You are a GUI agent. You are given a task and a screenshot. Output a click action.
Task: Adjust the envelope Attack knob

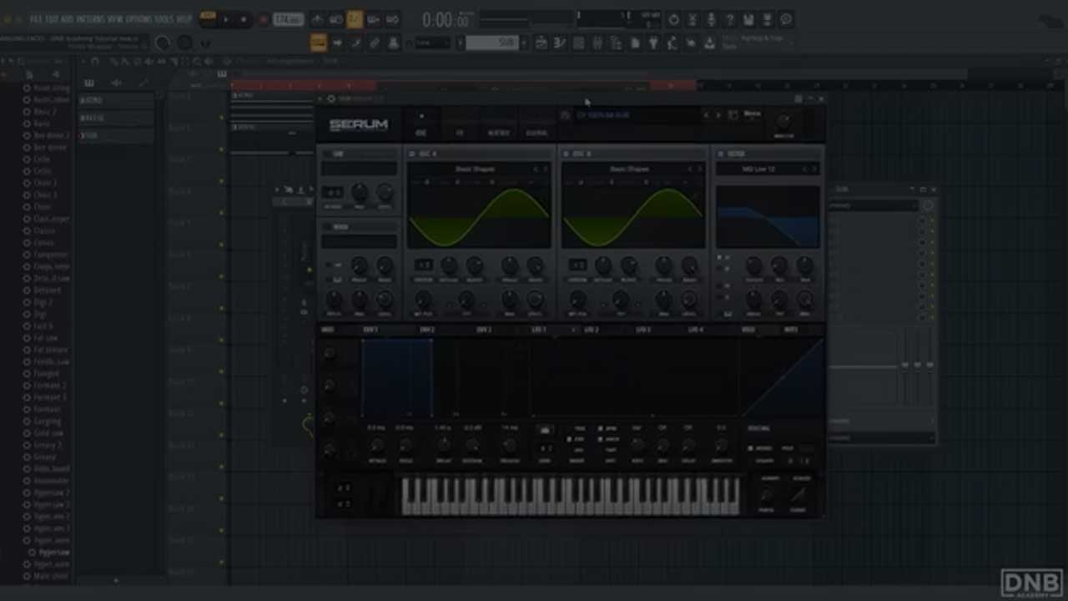pyautogui.click(x=377, y=447)
